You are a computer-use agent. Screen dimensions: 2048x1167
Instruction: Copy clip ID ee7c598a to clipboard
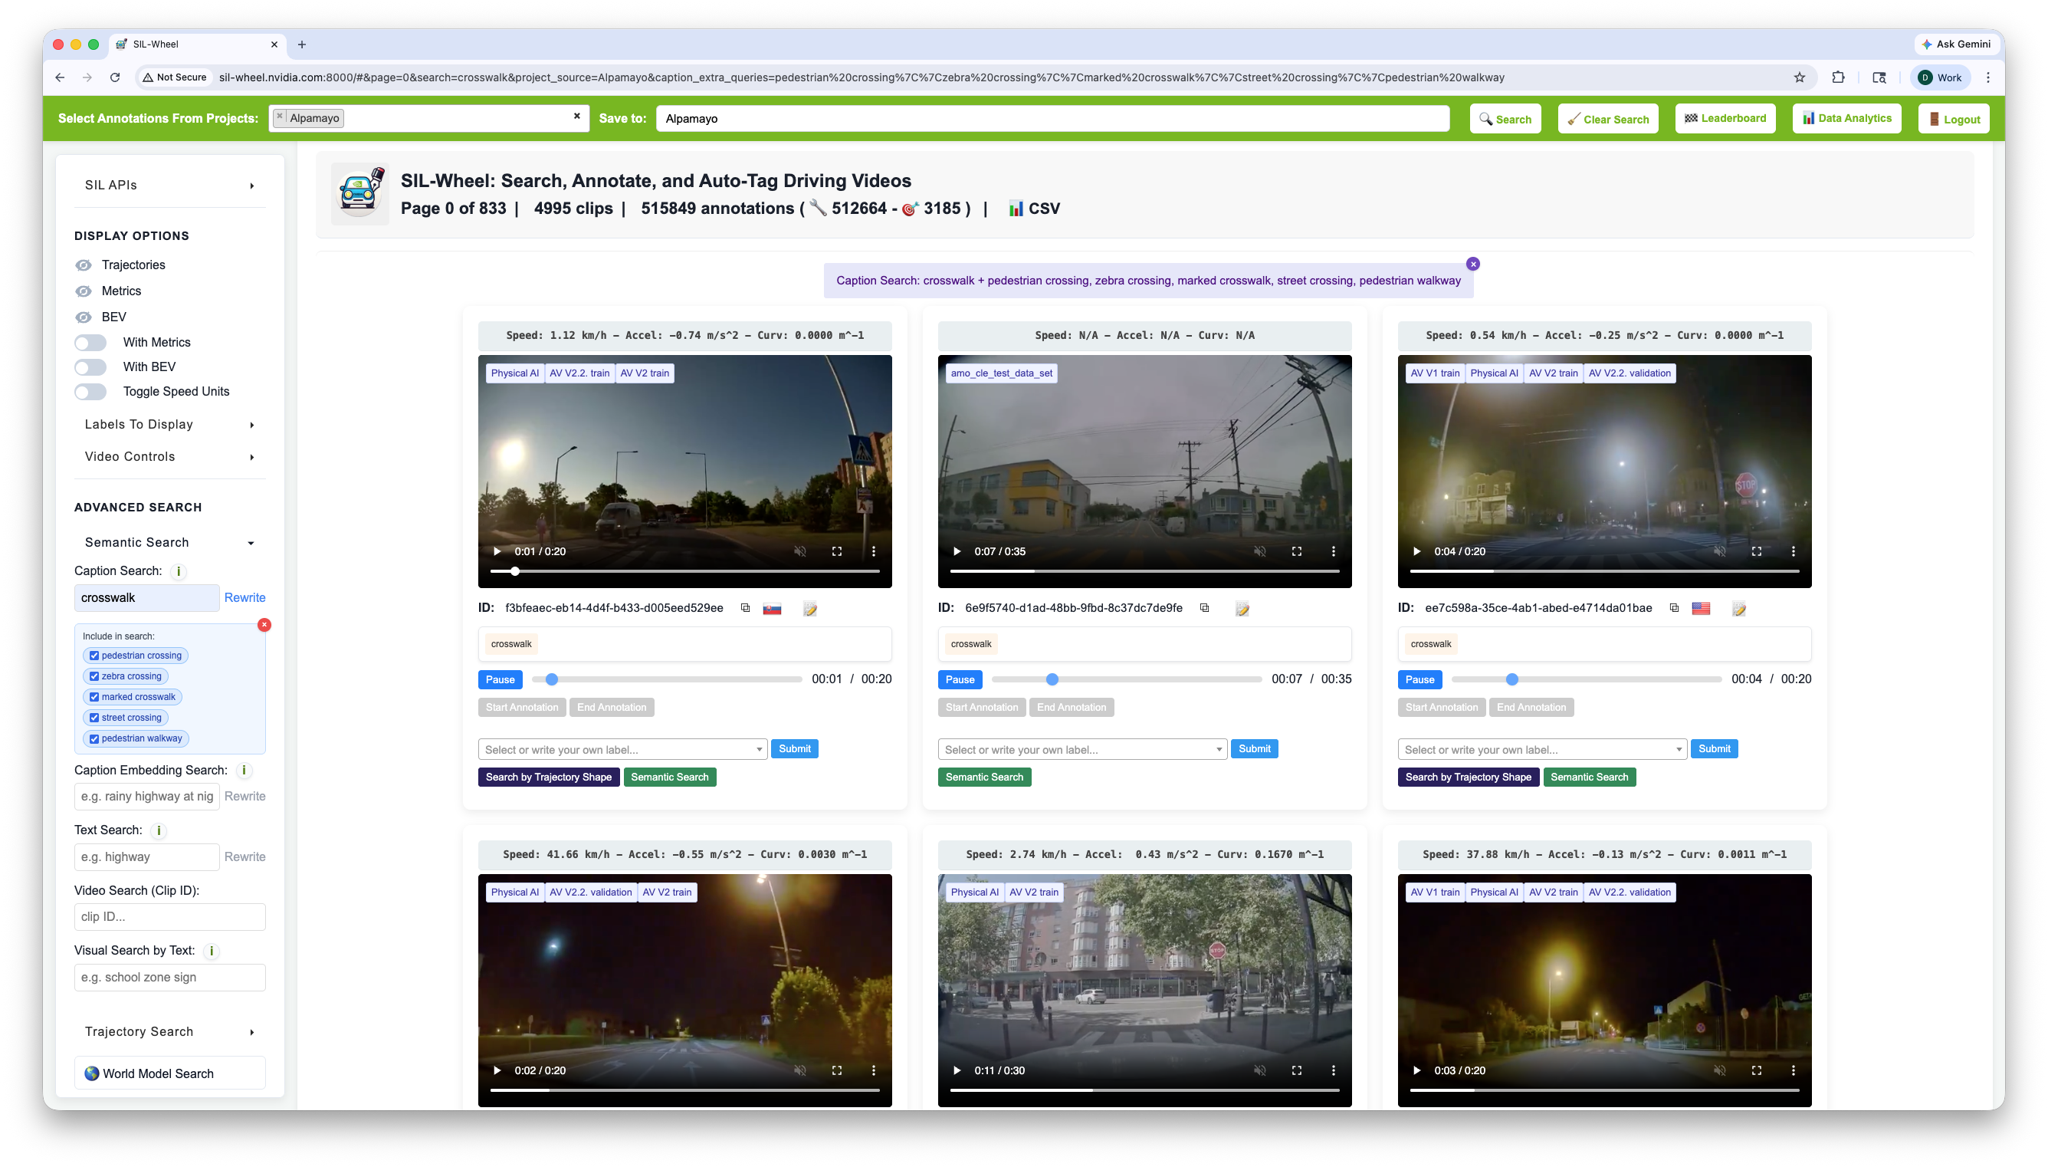[x=1674, y=608]
